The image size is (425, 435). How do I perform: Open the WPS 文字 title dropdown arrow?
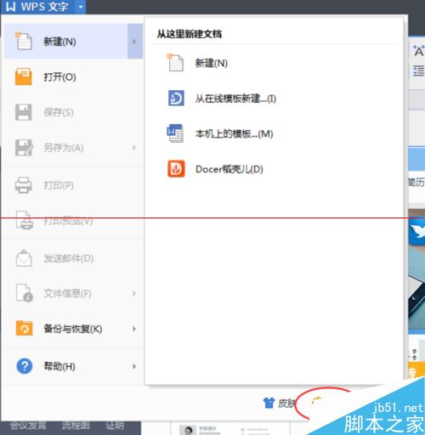coord(81,7)
